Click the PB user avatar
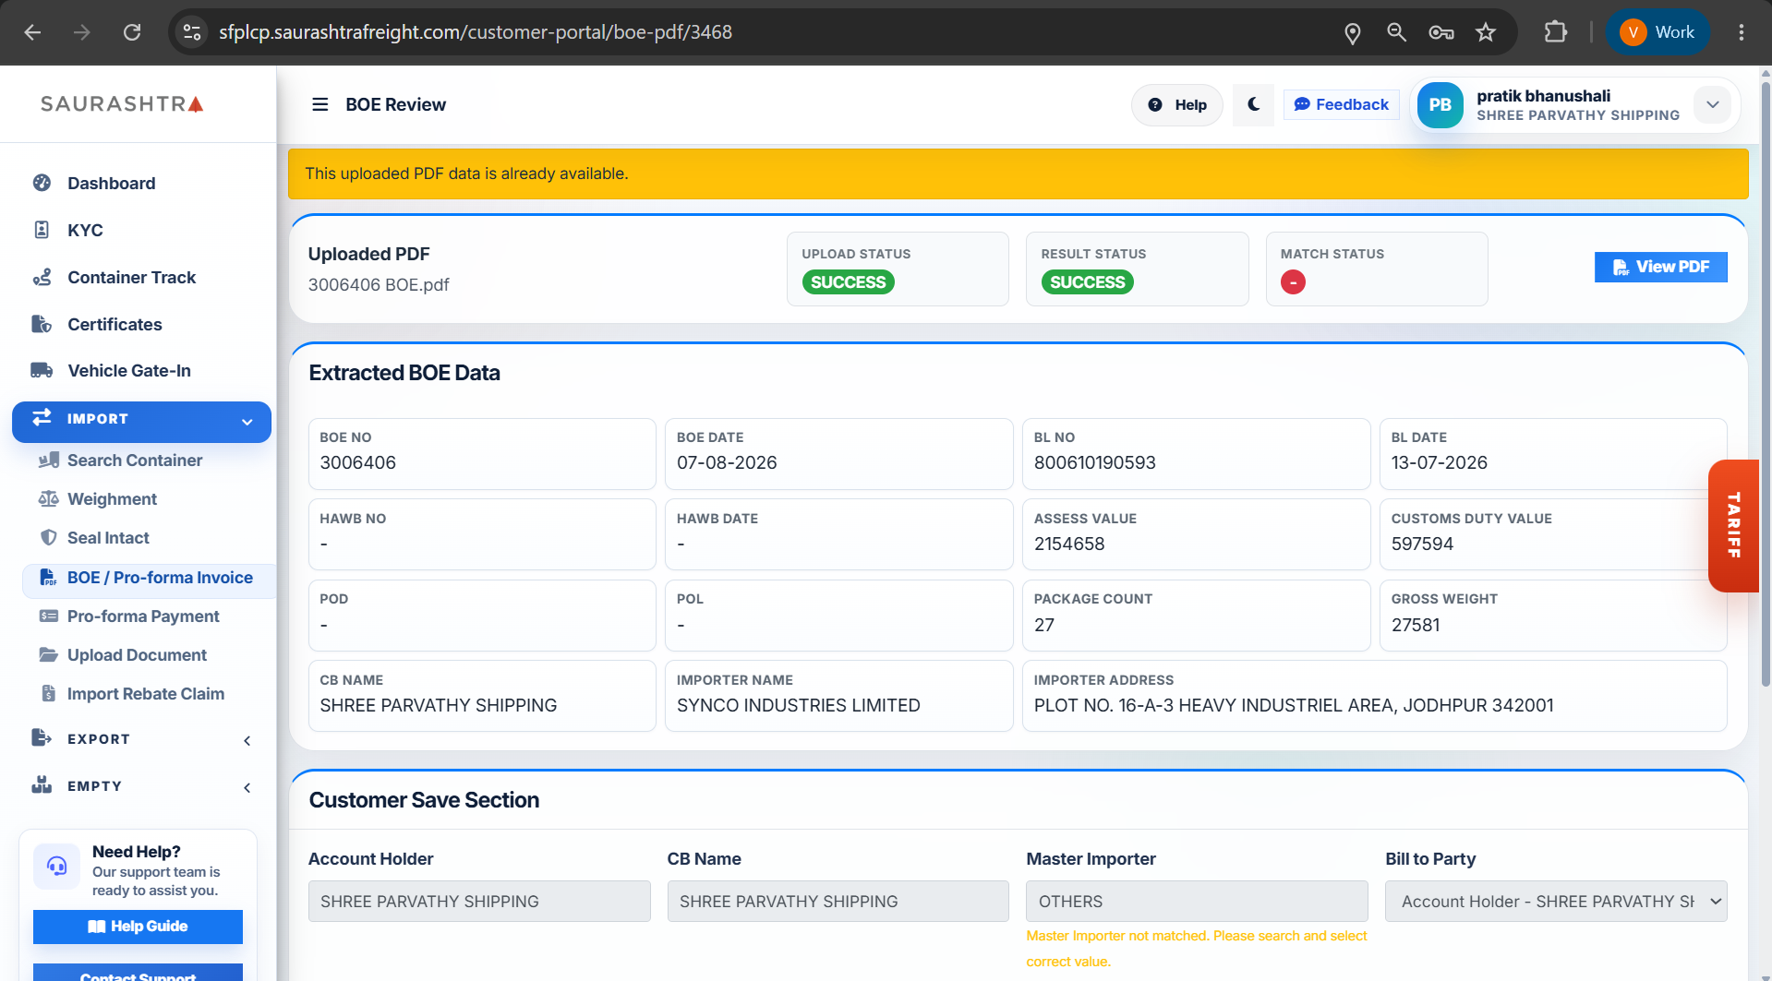Viewport: 1772px width, 981px height. click(1440, 105)
